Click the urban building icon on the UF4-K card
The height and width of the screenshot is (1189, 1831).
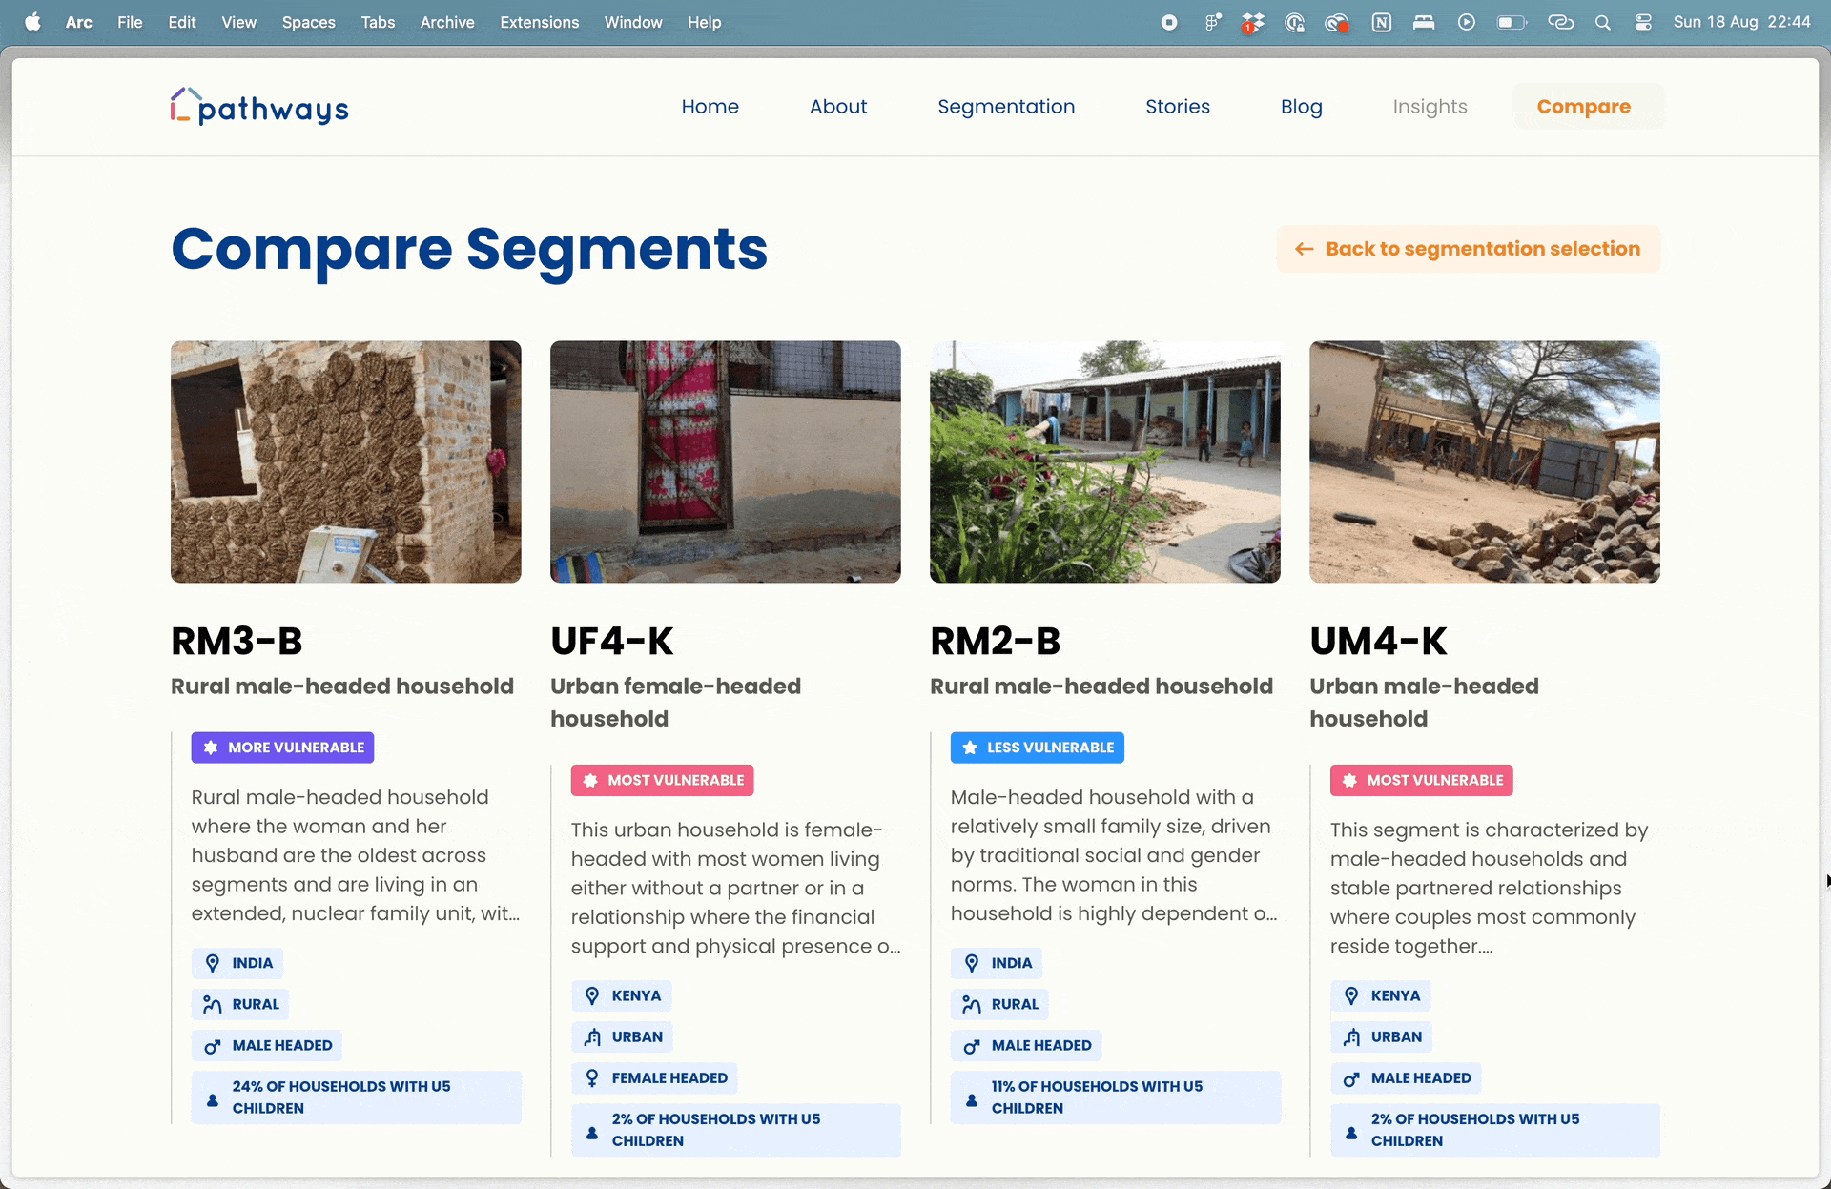592,1036
